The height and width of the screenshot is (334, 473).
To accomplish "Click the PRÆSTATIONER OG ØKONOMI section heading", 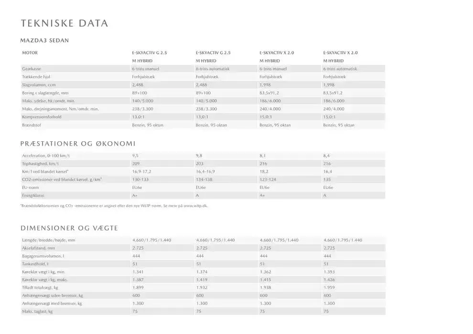I will click(x=78, y=144).
